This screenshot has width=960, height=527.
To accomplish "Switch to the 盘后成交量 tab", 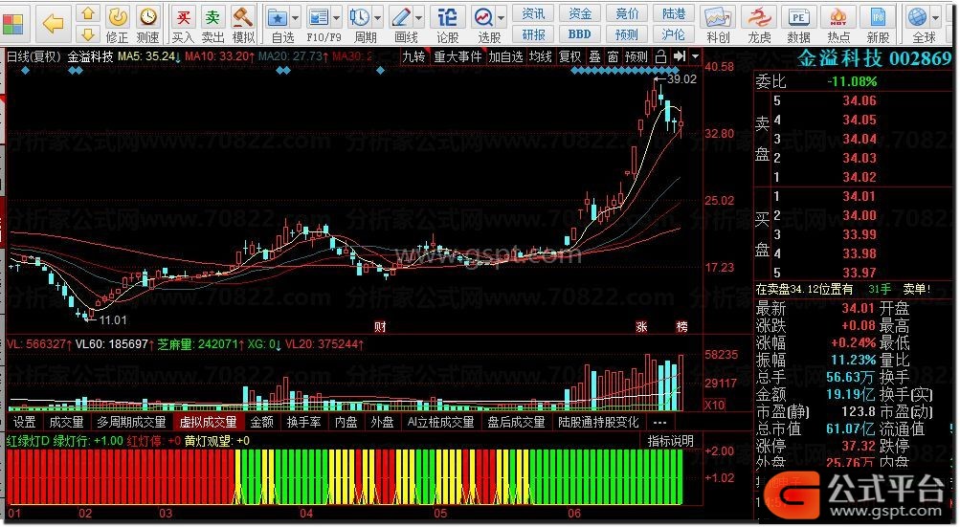I will (x=516, y=423).
